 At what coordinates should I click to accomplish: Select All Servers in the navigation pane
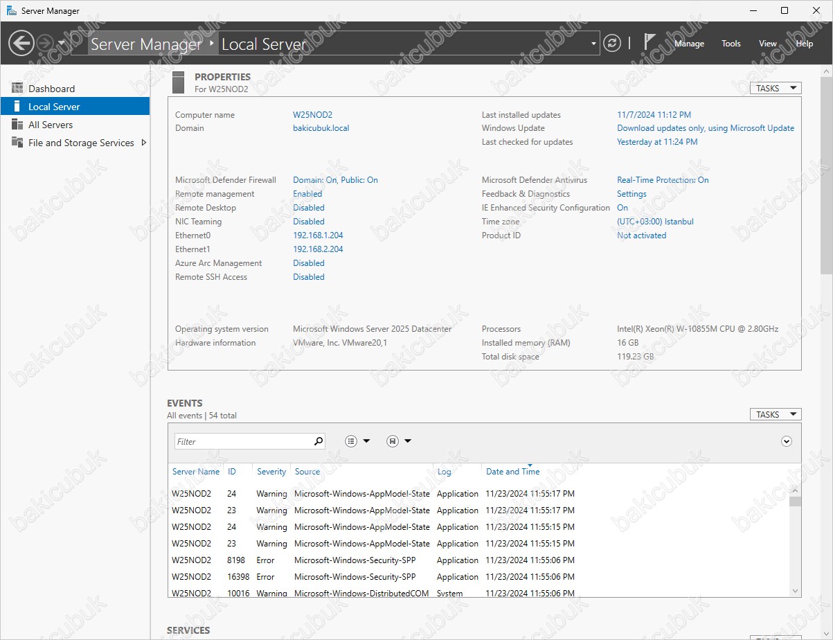tap(75, 125)
